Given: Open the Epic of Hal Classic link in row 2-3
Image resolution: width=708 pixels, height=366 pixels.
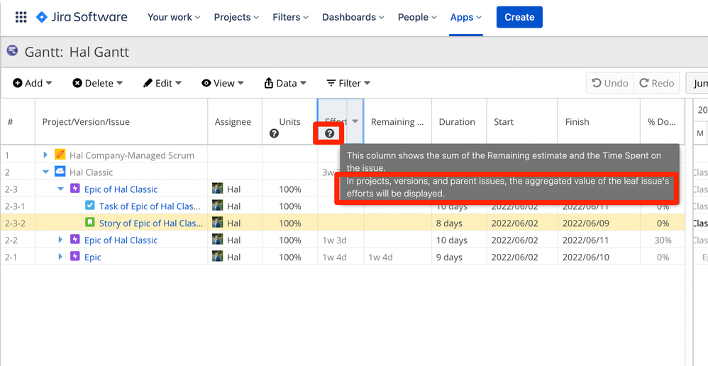Looking at the screenshot, I should coord(121,189).
